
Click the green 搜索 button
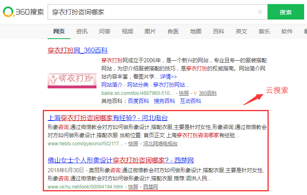coord(286,12)
